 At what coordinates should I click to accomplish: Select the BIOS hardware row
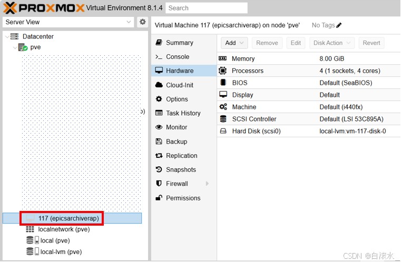pyautogui.click(x=309, y=83)
